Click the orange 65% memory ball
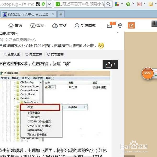Screen dimensions: 157x157 click(148, 73)
